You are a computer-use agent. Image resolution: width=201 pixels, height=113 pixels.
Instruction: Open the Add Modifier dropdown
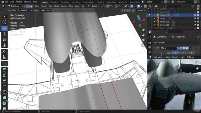tap(177, 43)
